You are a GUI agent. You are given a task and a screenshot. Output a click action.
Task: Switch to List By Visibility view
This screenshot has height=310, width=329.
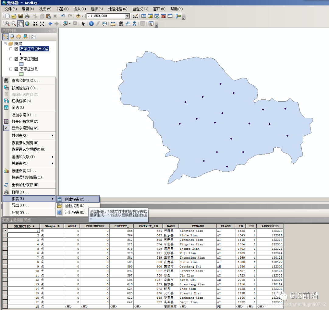pyautogui.click(x=19, y=37)
